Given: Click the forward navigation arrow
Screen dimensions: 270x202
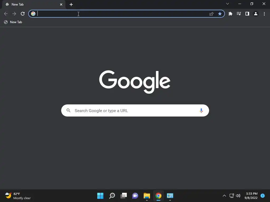Looking at the screenshot, I should tap(14, 14).
